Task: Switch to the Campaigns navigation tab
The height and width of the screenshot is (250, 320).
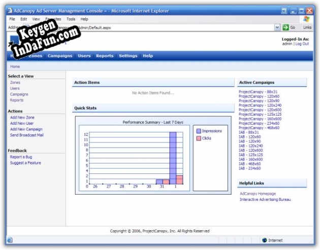Action: (60, 56)
